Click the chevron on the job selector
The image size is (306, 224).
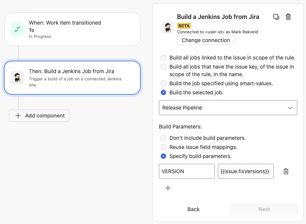point(290,108)
